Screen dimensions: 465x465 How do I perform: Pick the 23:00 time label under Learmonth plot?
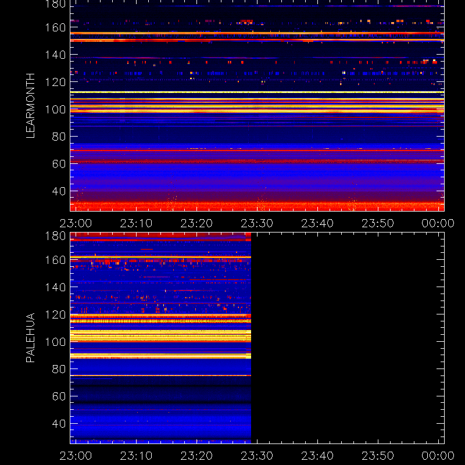(x=76, y=223)
